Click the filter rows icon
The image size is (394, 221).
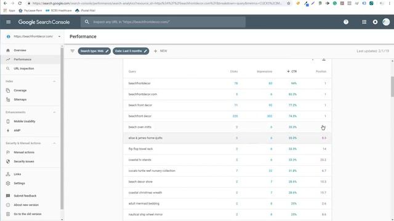(x=73, y=51)
